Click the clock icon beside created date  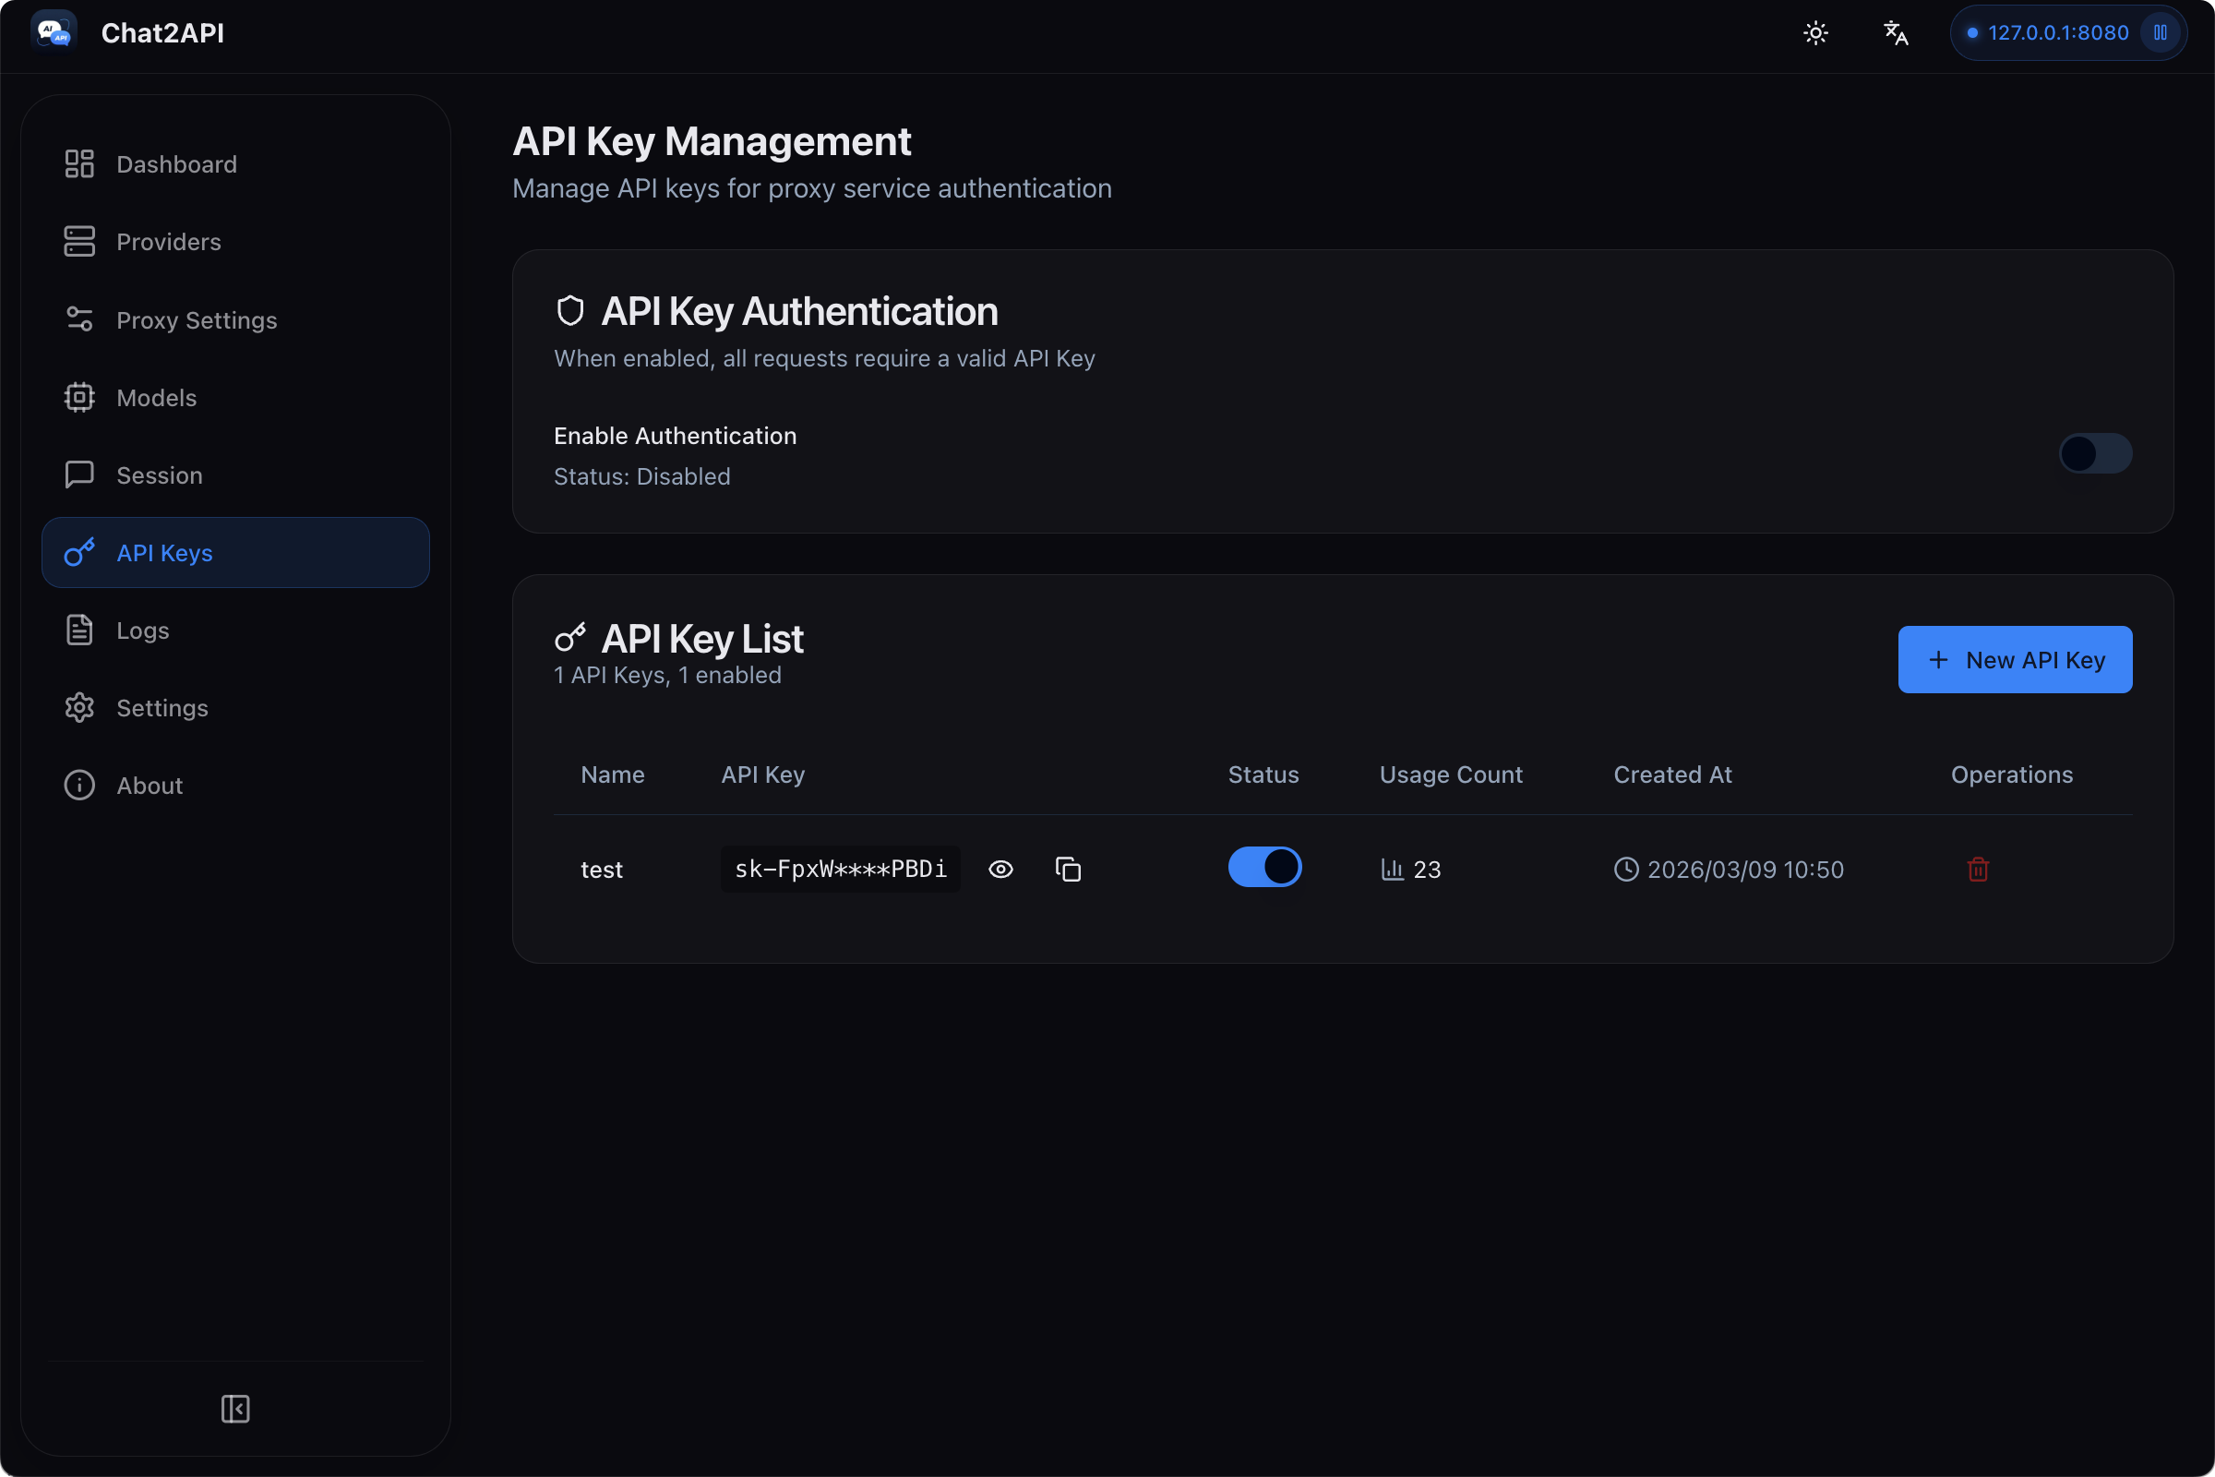[1626, 870]
